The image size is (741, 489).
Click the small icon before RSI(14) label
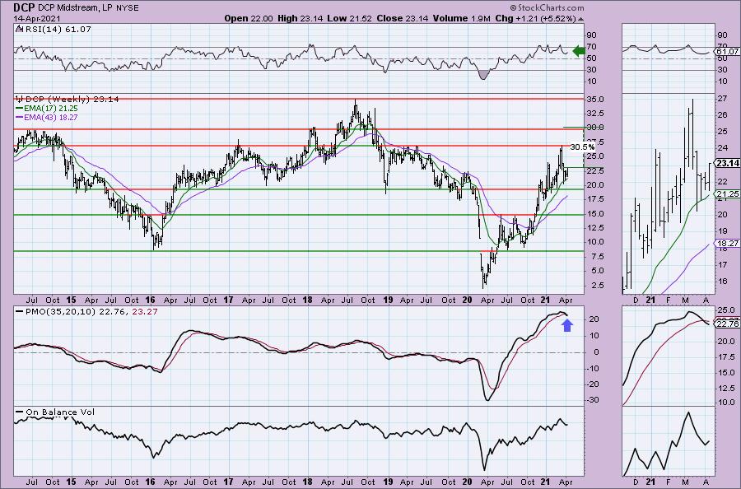[18, 29]
